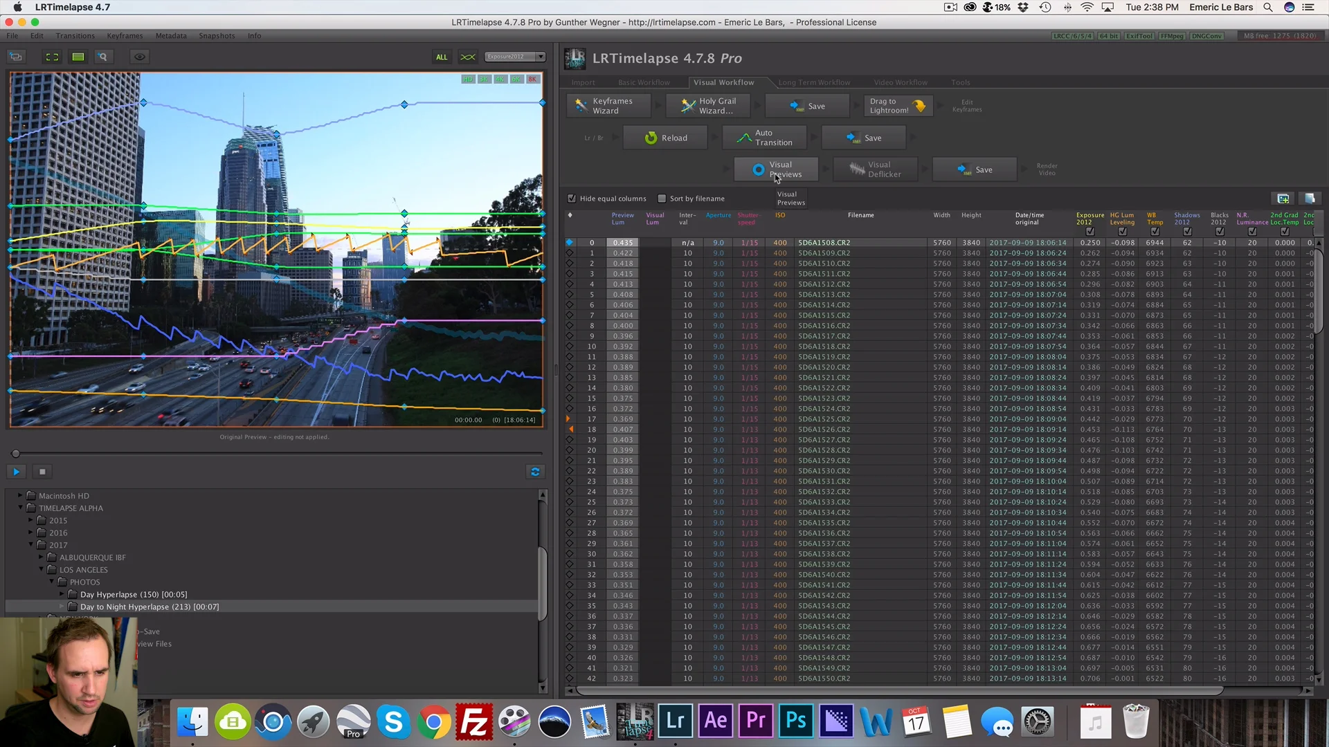
Task: Click the detach preview window icon
Action: coord(16,57)
